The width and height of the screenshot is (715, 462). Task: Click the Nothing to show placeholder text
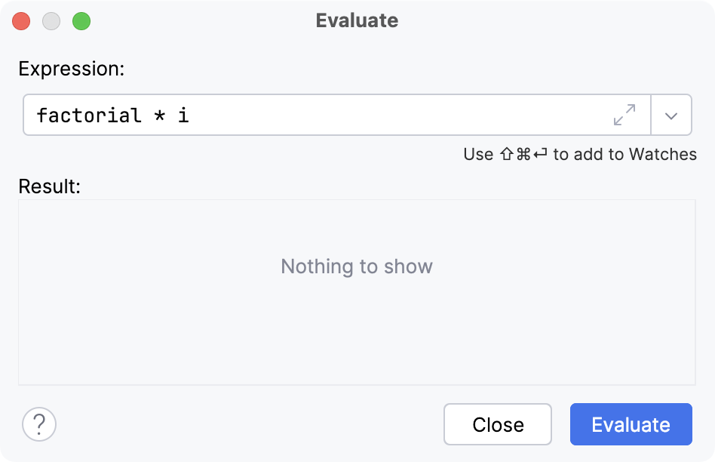click(x=357, y=266)
